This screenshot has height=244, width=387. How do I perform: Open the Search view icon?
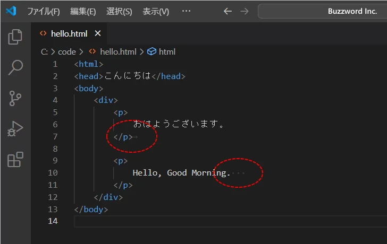point(15,67)
